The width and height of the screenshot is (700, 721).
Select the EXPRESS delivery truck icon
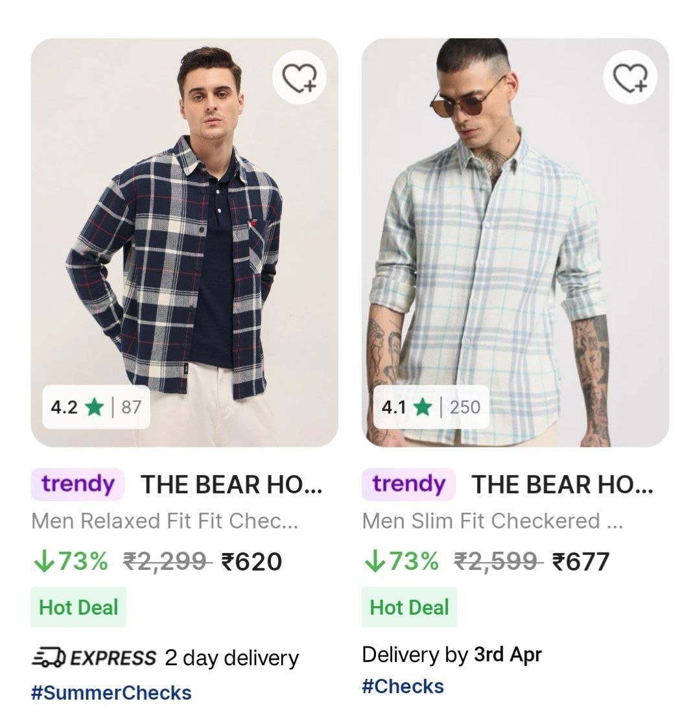tap(49, 657)
